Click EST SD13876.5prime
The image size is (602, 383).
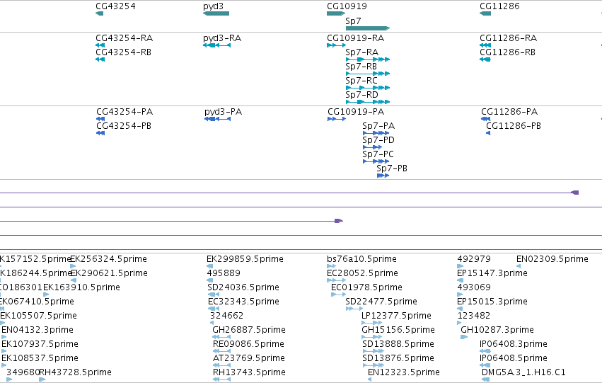(x=398, y=358)
